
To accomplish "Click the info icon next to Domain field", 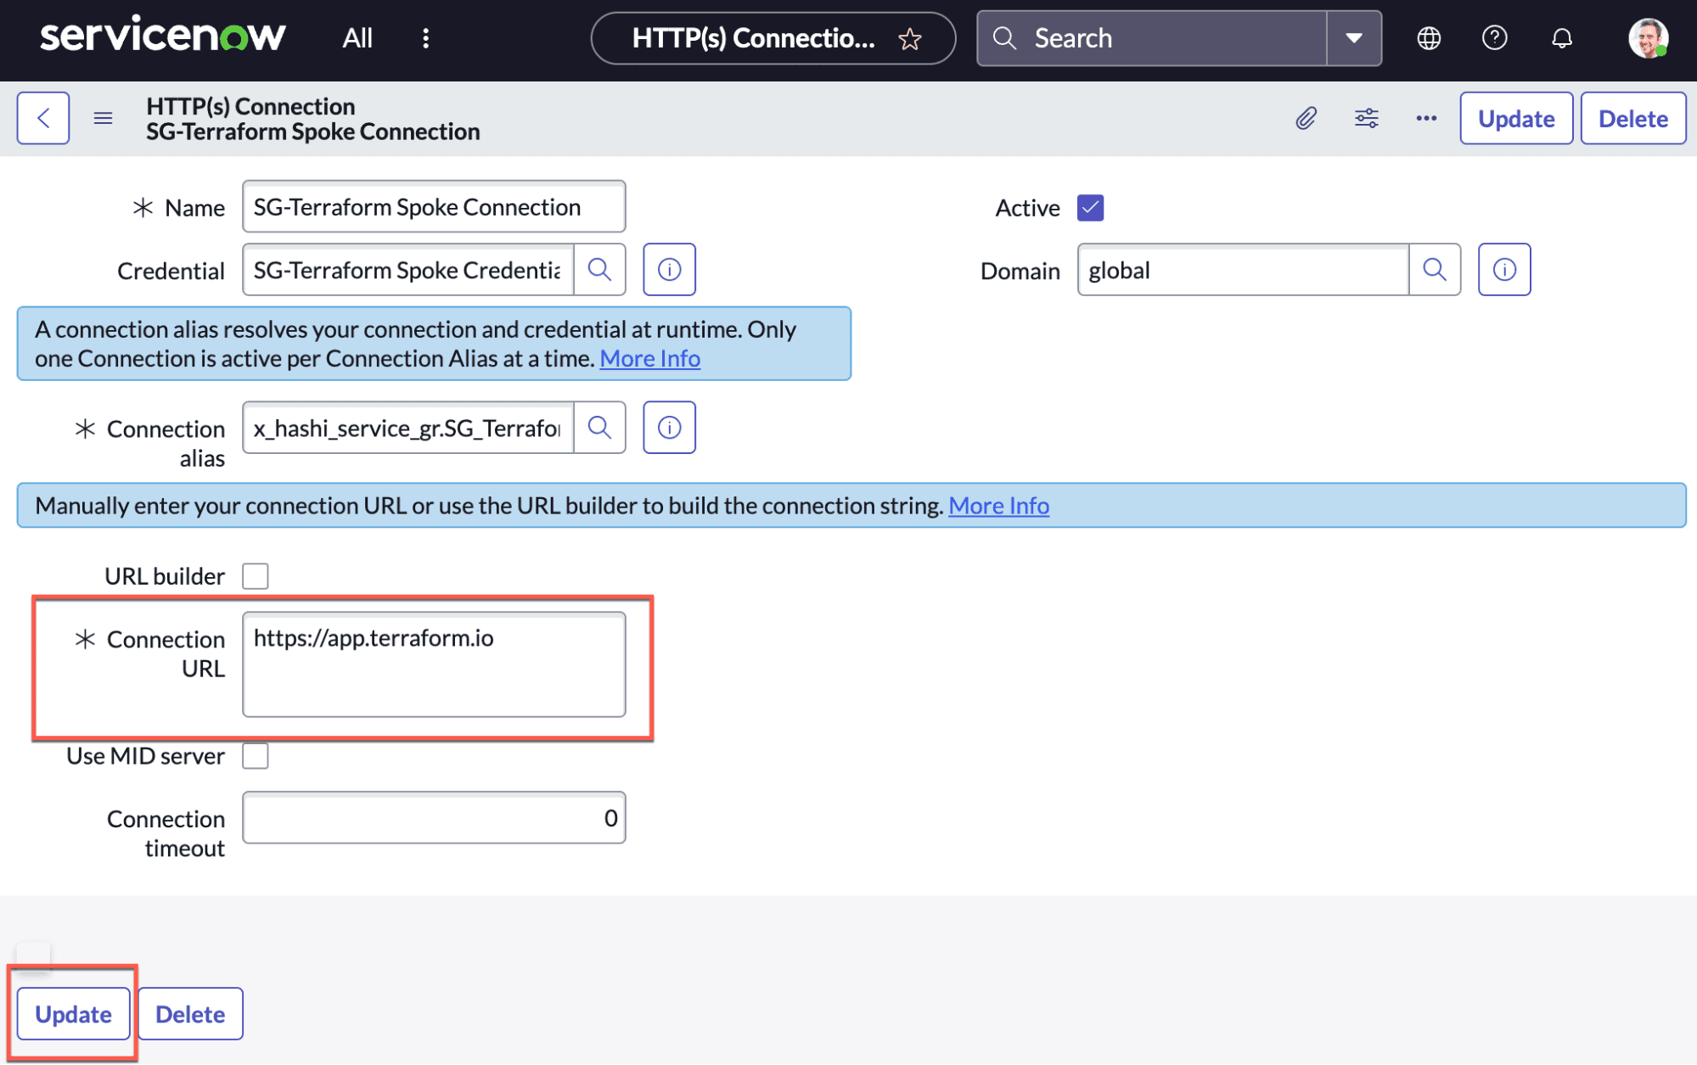I will pos(1503,269).
